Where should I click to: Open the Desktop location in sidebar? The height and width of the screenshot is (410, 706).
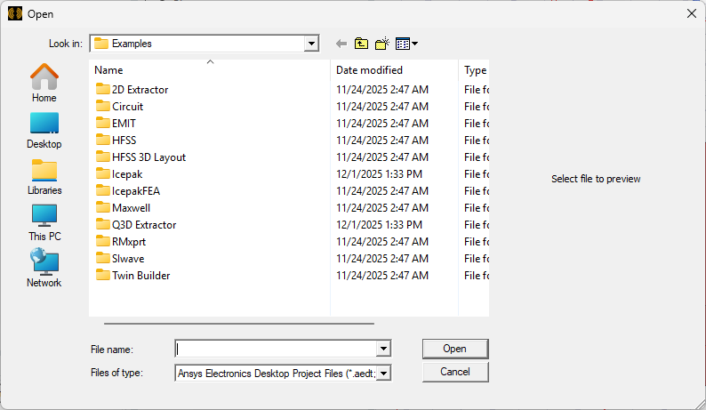pyautogui.click(x=44, y=131)
